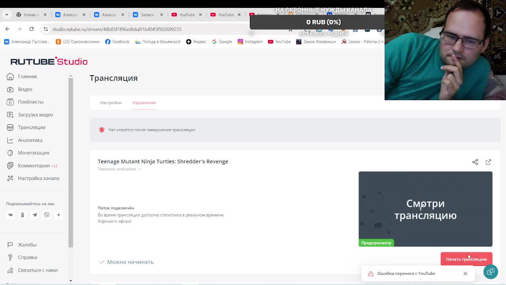Screen dimensions: 506x285
Task: Click the sidebar scroll down arrow
Action: click(71, 281)
